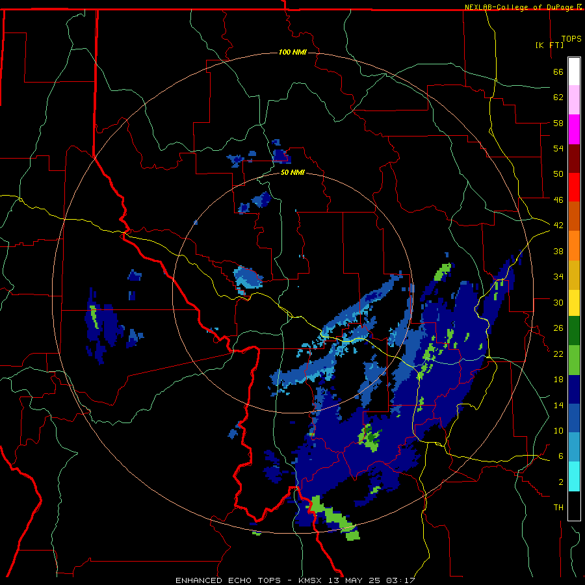
Task: Click the light green legend swatch
Action: [574, 360]
